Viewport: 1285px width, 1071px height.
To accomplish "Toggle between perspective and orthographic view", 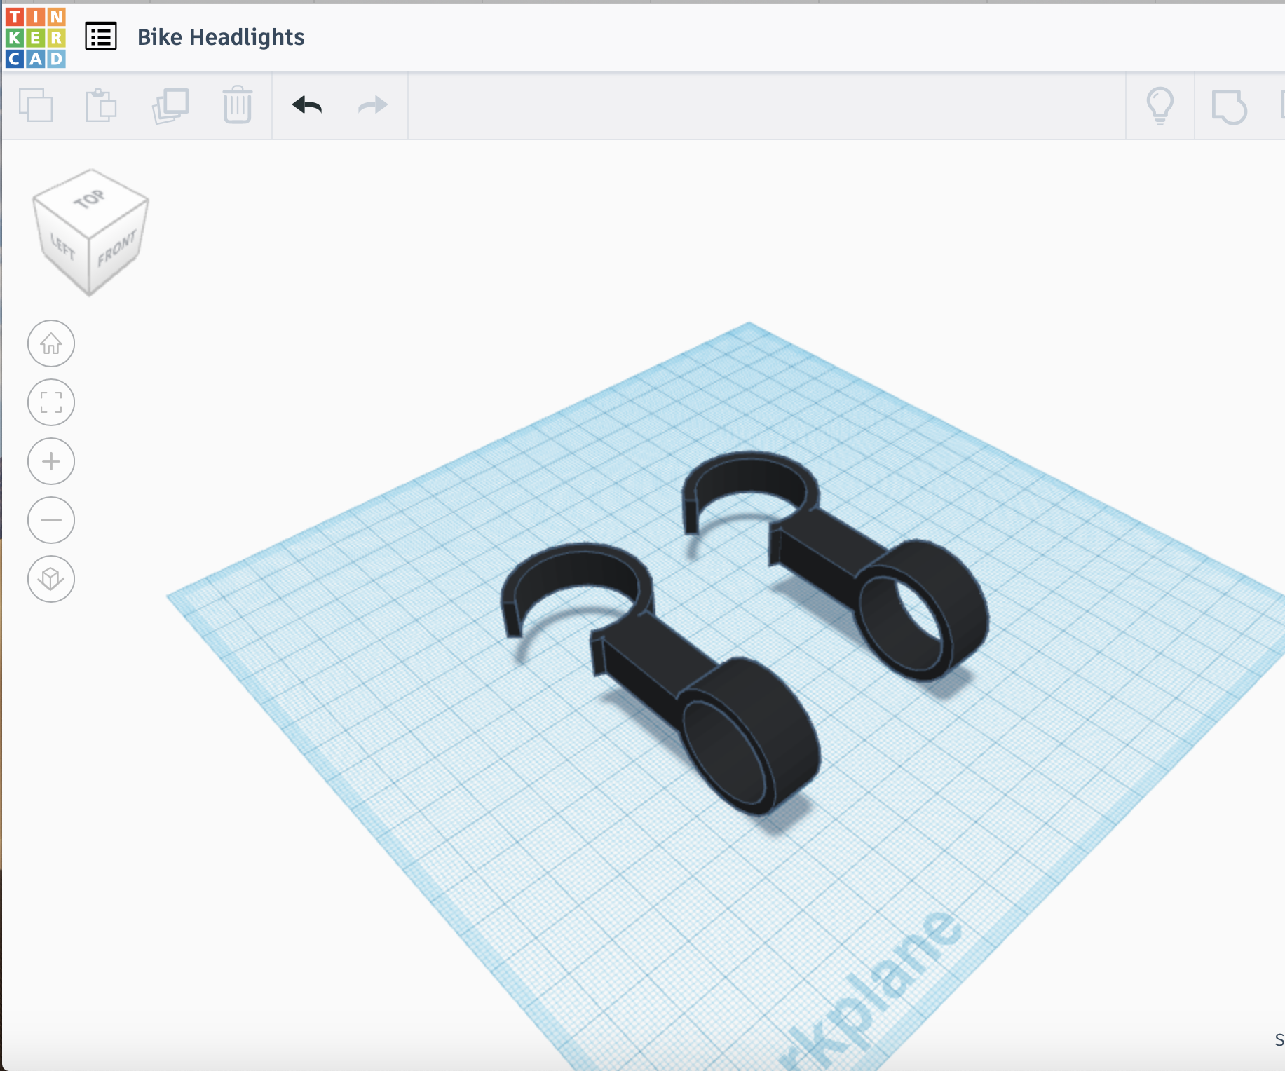I will [50, 580].
